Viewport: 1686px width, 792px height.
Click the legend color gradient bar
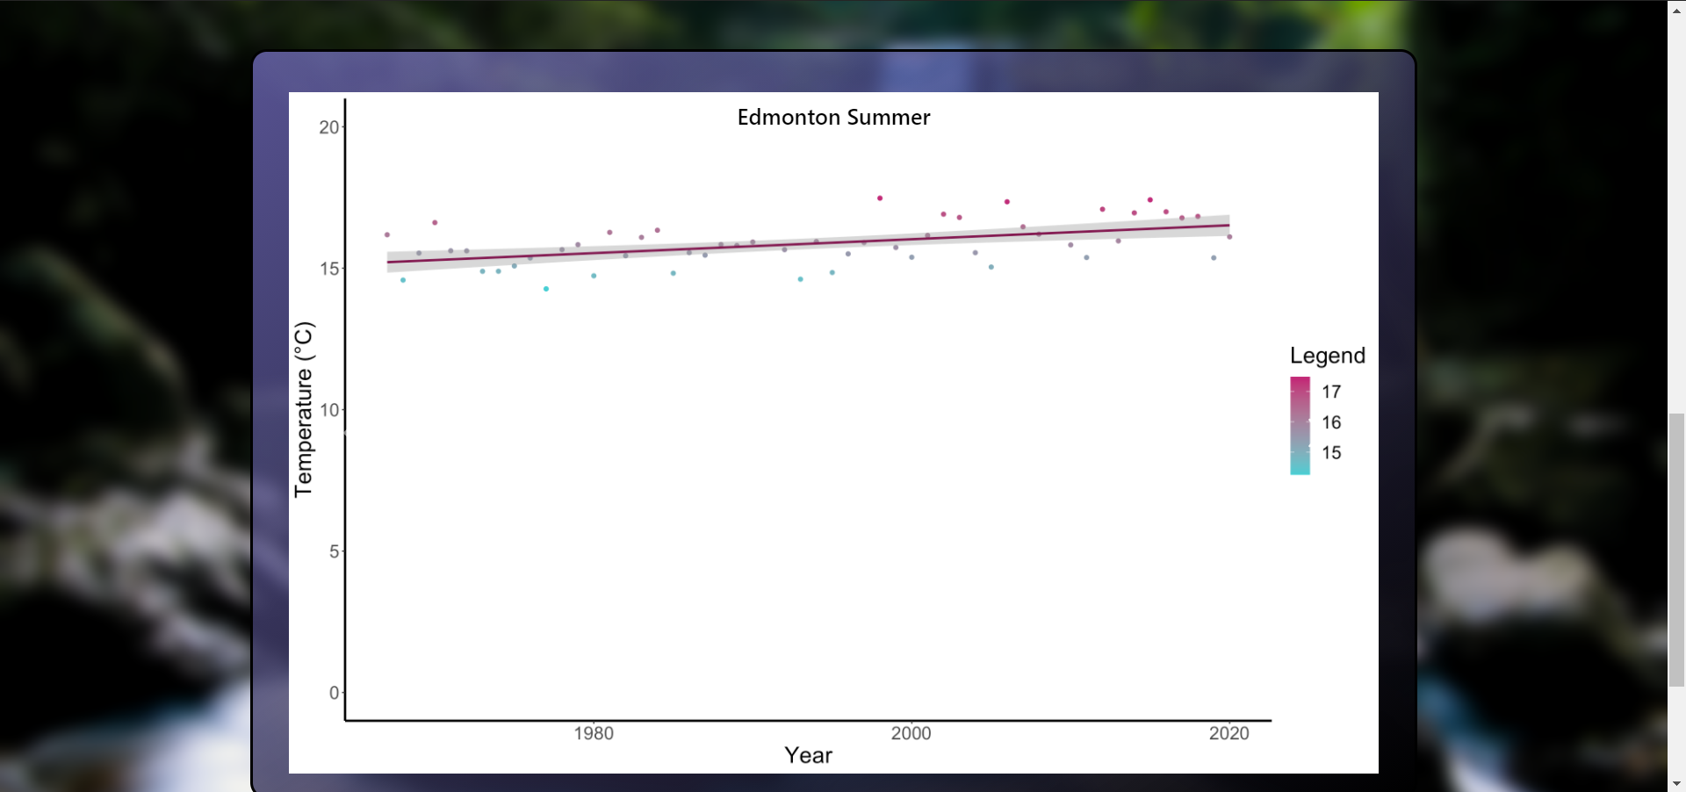[1300, 426]
